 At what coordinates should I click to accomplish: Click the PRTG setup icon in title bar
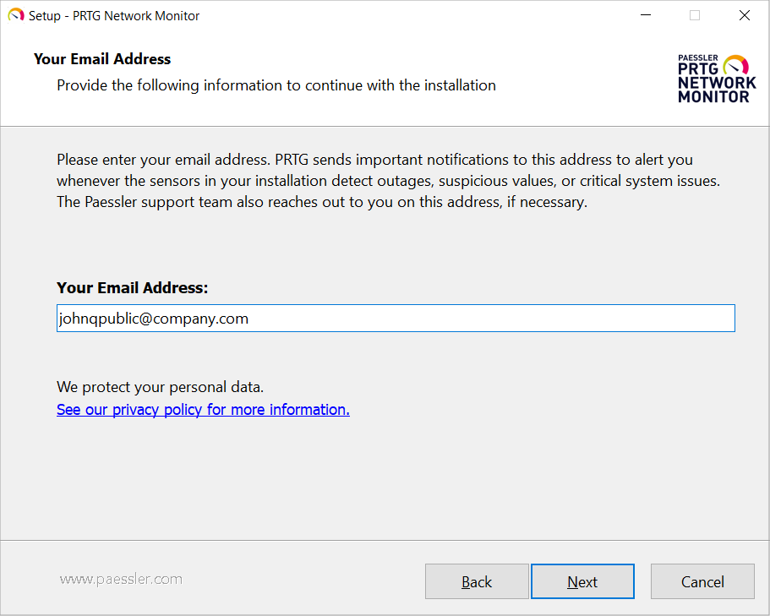coord(15,15)
